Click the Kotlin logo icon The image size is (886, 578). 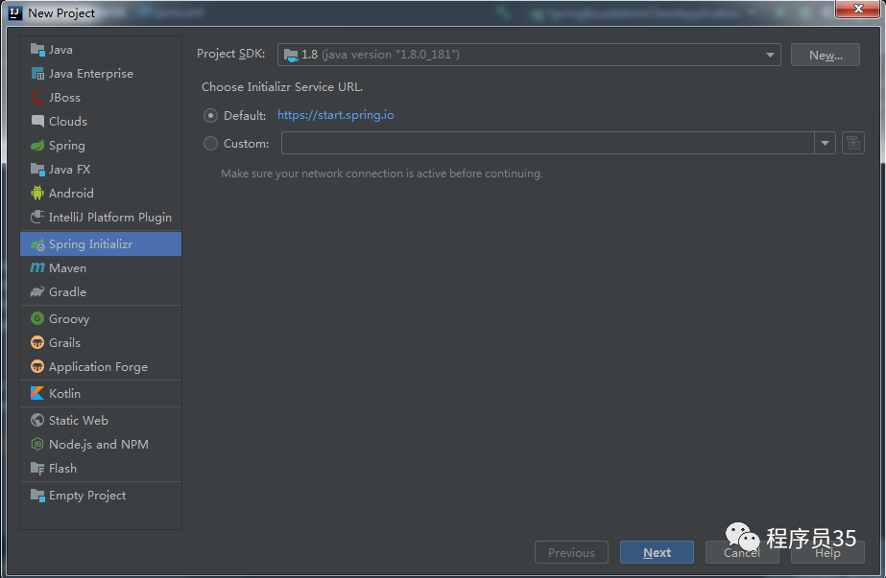click(37, 393)
